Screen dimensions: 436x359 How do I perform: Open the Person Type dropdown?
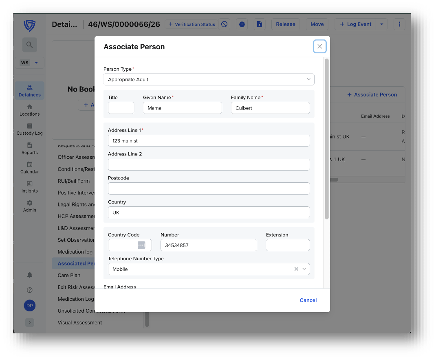click(x=209, y=79)
